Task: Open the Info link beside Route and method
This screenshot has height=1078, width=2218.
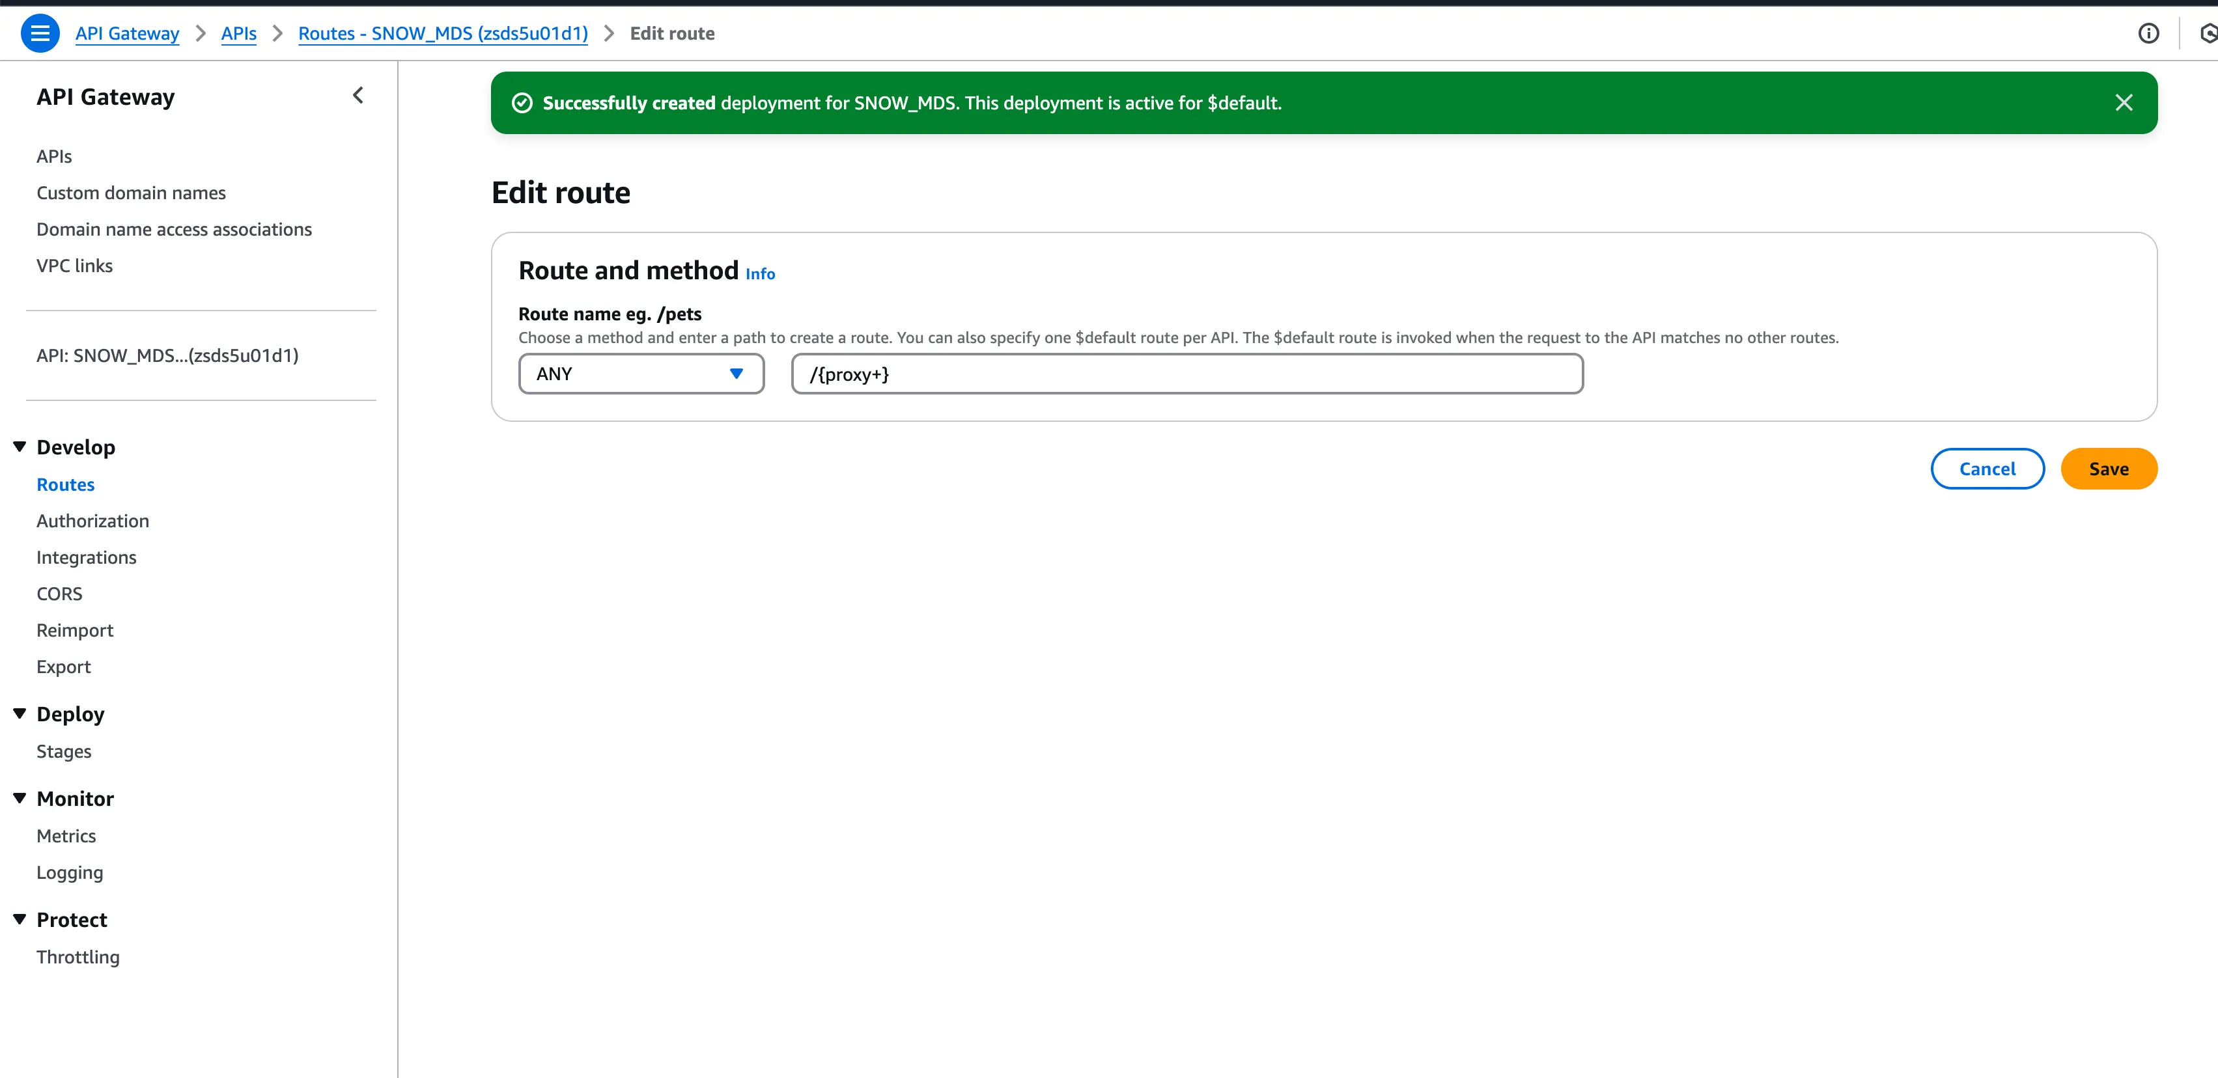Action: point(759,274)
